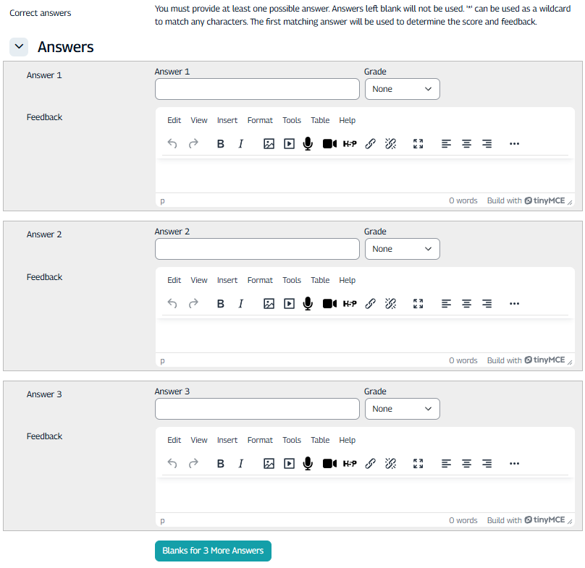Screen dimensions: 585x568
Task: Open Format menu in Answer 3 feedback editor
Action: click(x=260, y=441)
